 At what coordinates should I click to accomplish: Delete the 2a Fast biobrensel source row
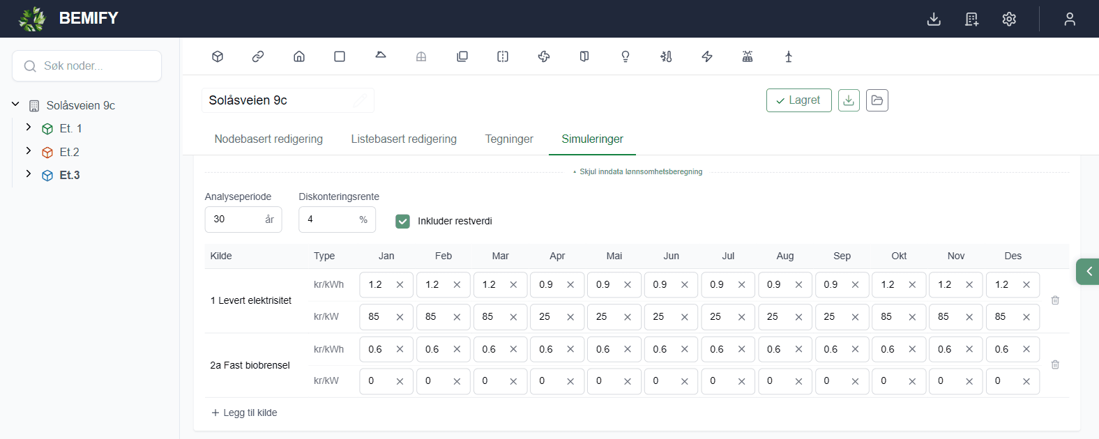[1055, 364]
